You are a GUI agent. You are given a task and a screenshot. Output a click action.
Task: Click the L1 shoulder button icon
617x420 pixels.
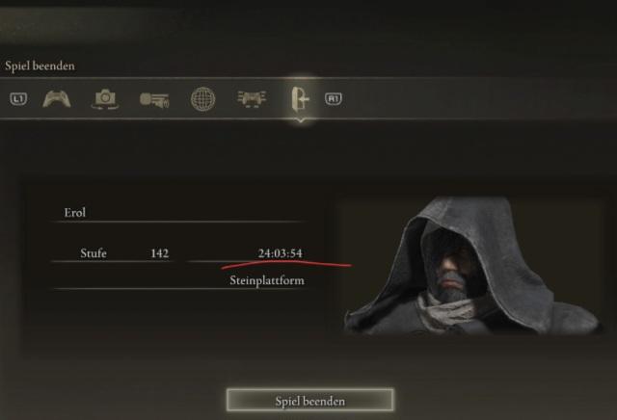tap(18, 98)
